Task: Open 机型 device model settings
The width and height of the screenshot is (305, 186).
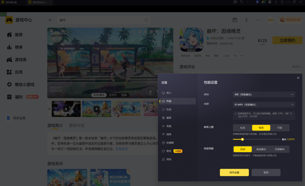Action: click(178, 109)
